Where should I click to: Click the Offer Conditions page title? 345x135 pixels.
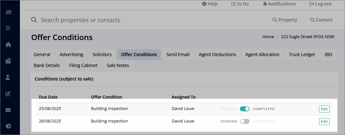point(62,37)
